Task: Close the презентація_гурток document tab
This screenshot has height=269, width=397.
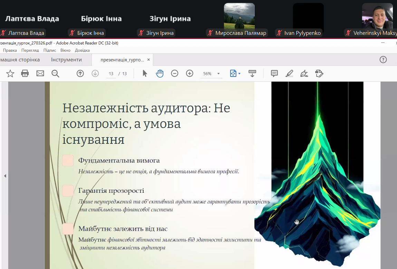Action: coord(148,60)
